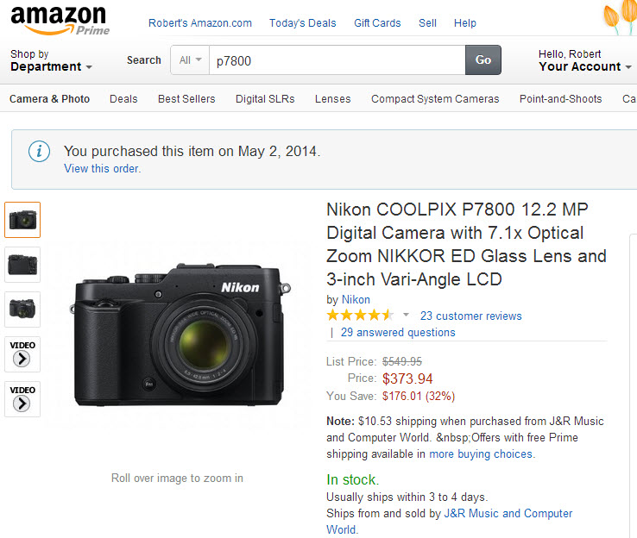Open the search category All dropdown
This screenshot has width=637, height=538.
190,60
